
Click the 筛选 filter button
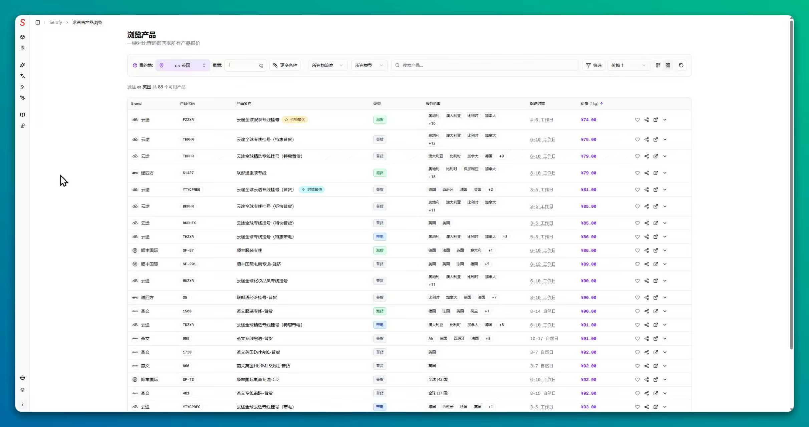[x=594, y=65]
